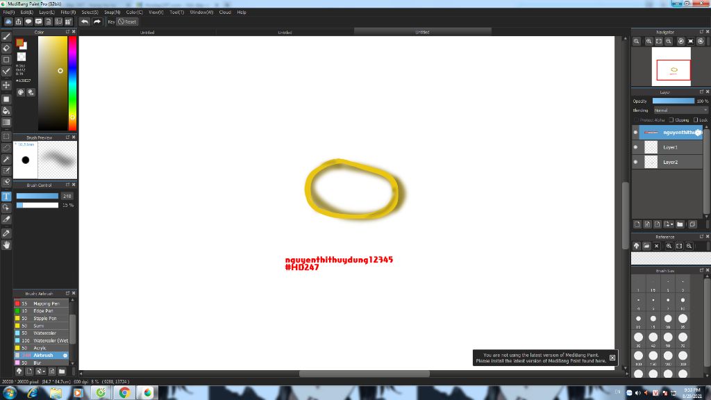Select the Magic Wand tool

(6, 159)
